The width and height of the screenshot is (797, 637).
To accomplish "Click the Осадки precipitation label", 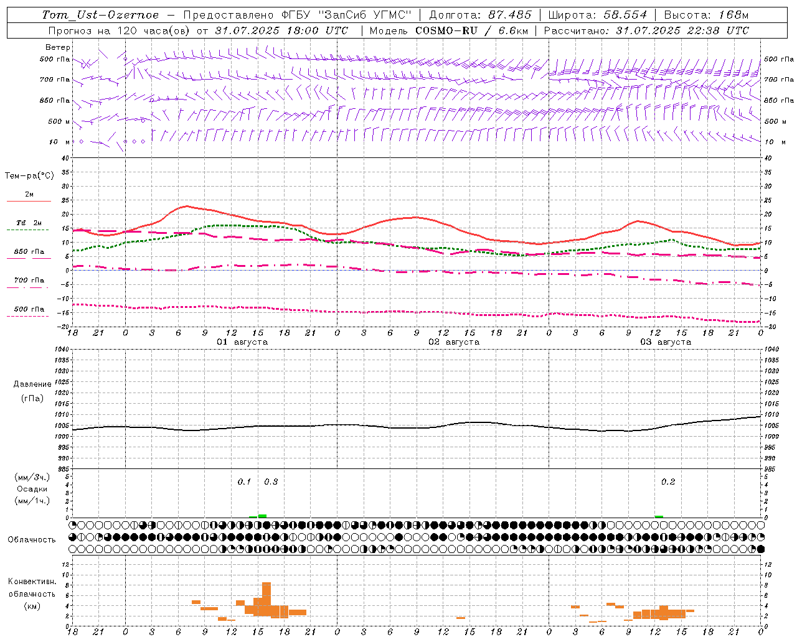I will [32, 489].
